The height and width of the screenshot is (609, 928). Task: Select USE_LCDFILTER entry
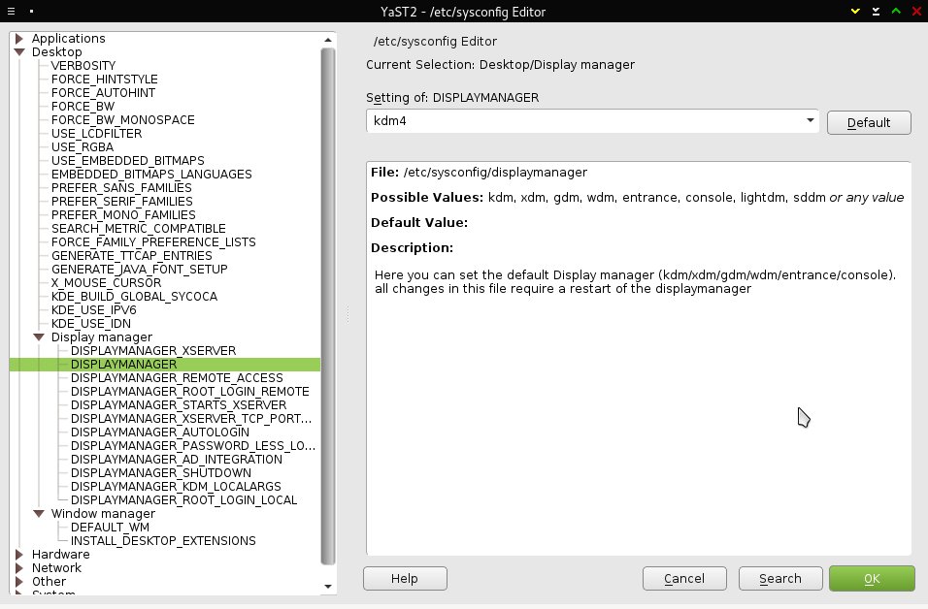pos(96,134)
